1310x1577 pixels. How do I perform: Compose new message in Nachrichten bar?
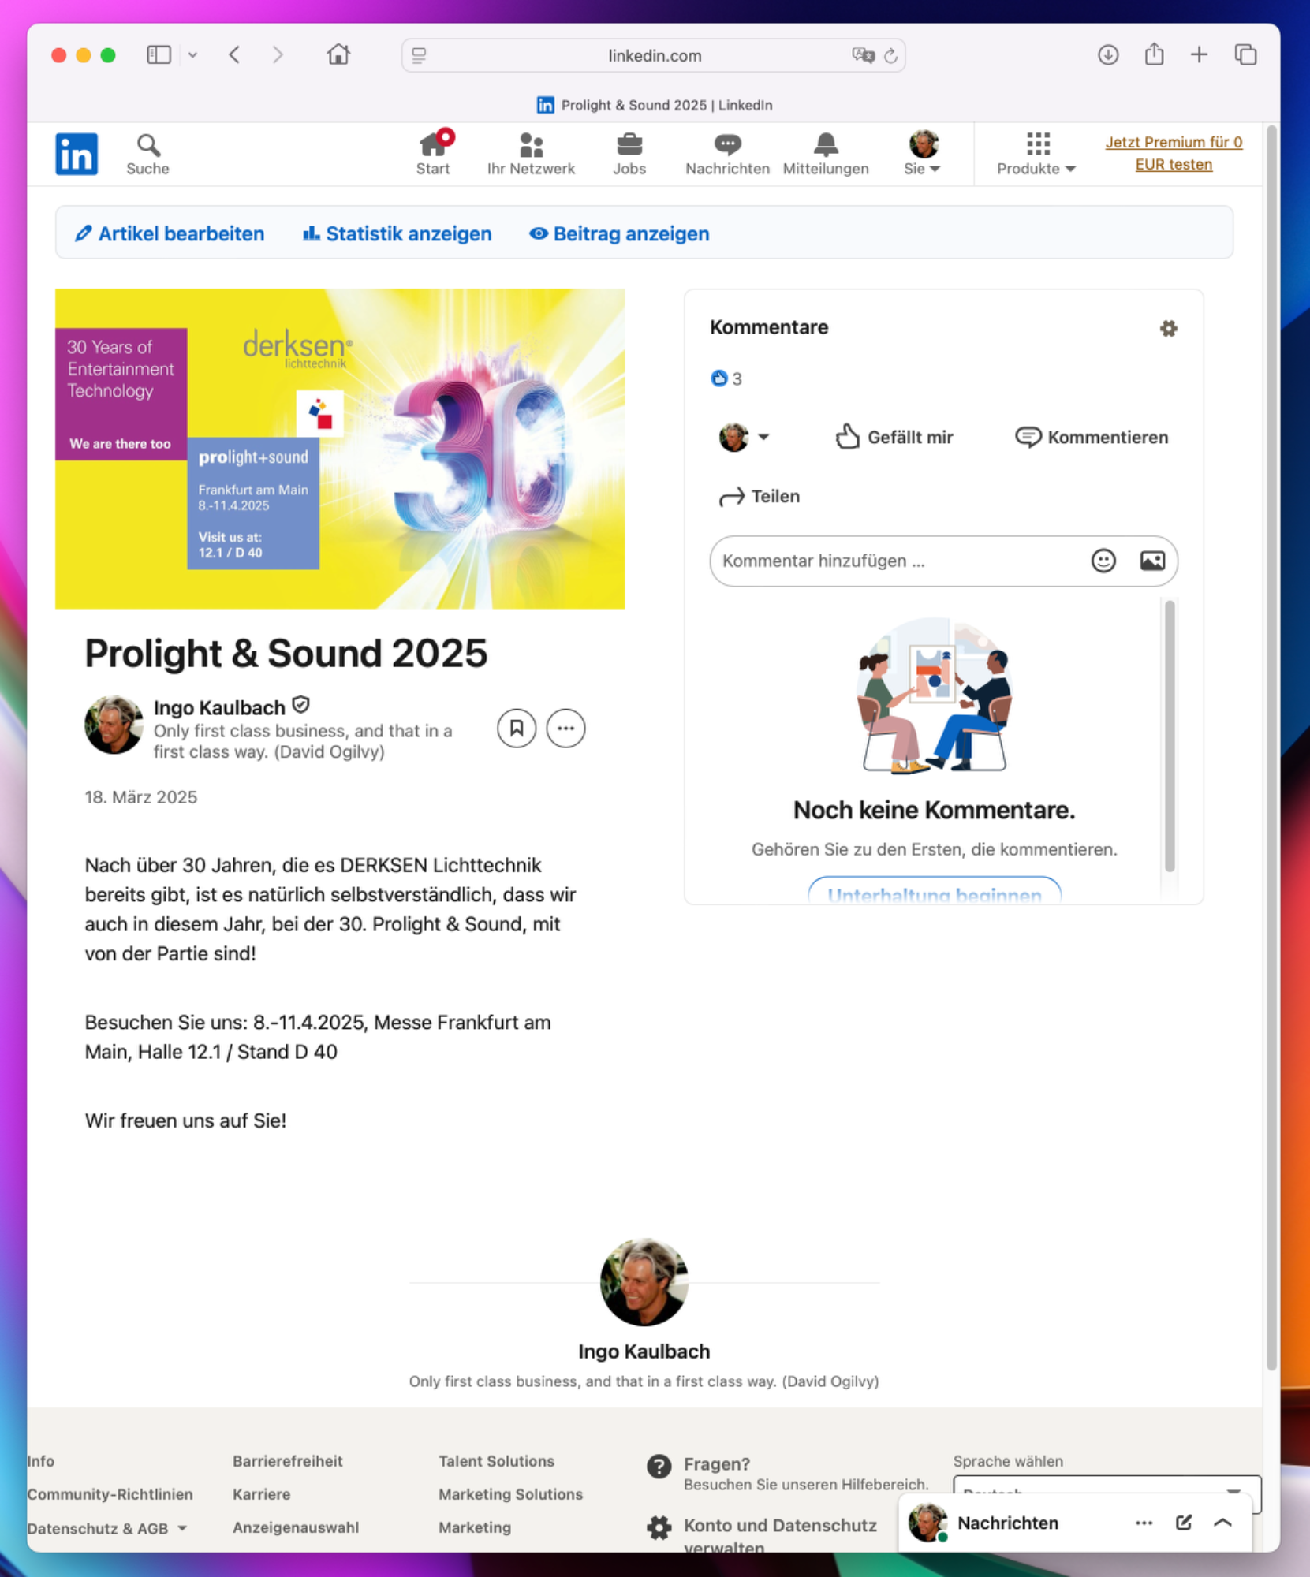pyautogui.click(x=1183, y=1523)
